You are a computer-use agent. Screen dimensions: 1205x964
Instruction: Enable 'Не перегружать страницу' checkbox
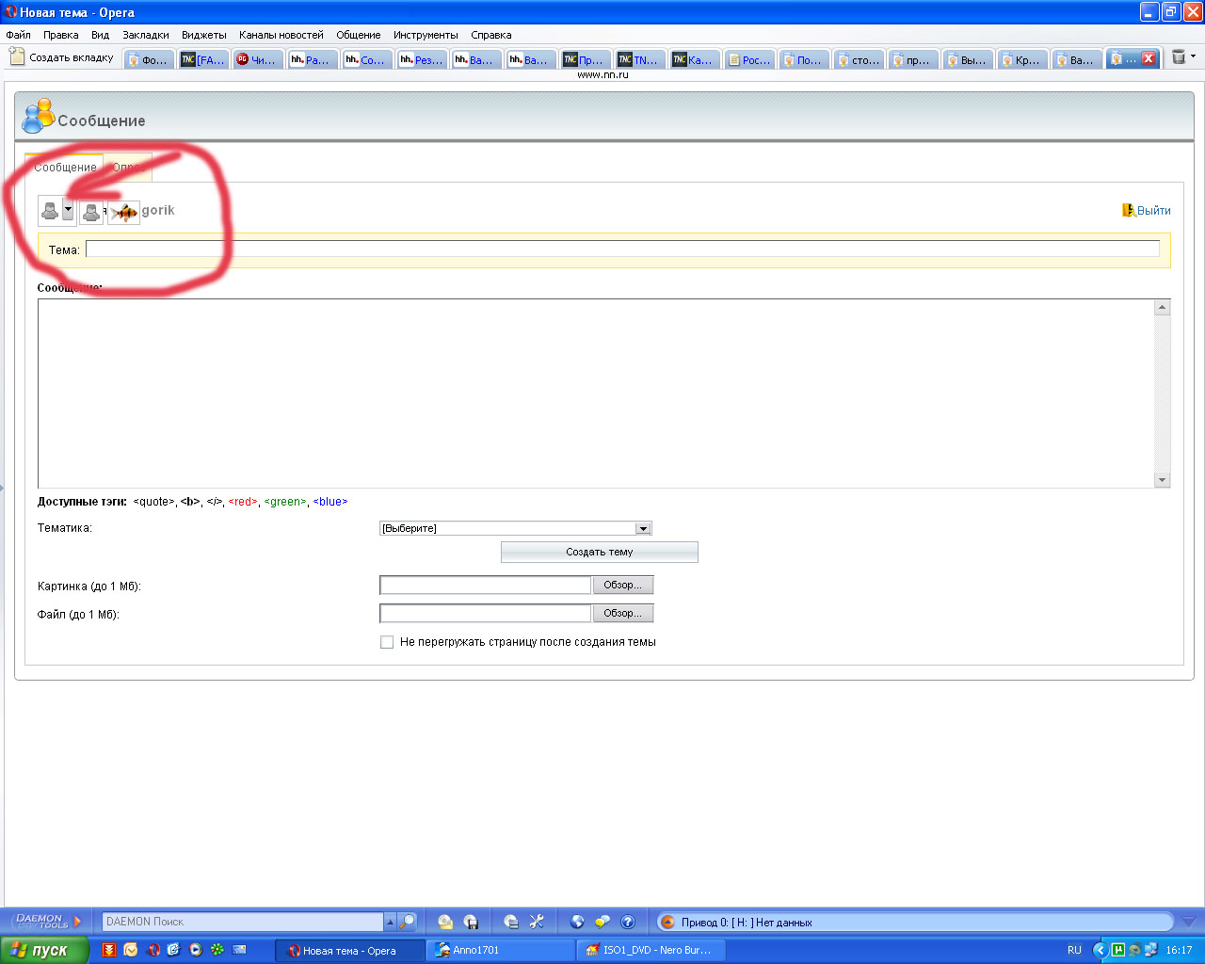[x=387, y=642]
